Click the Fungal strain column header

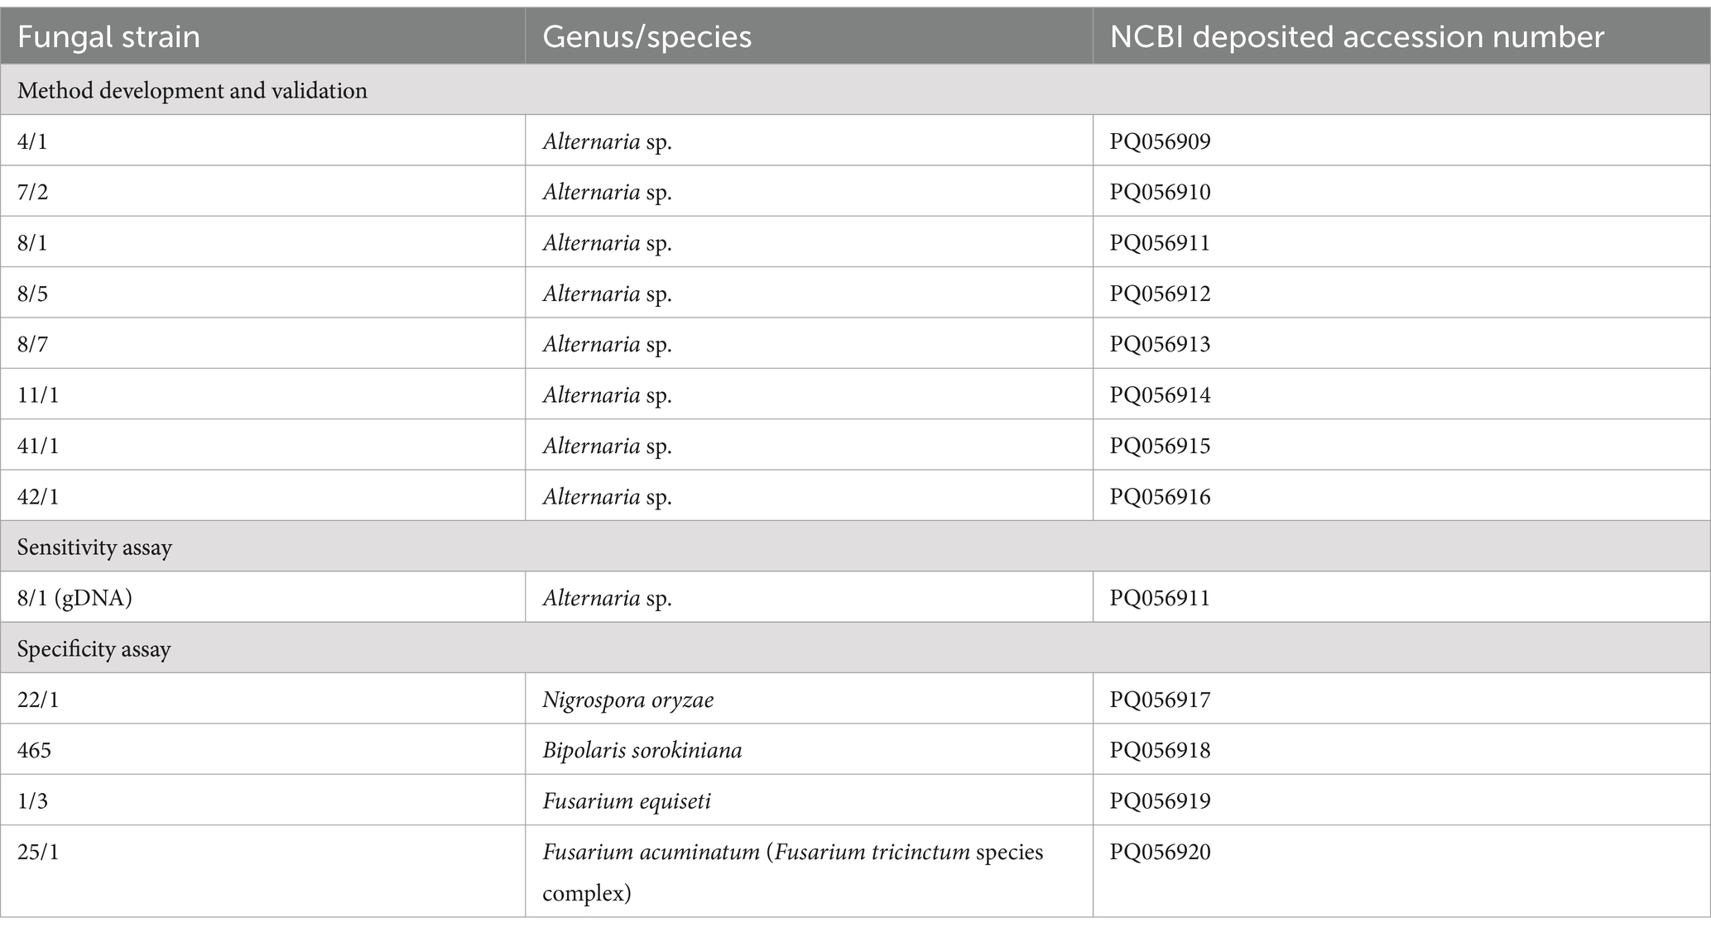point(262,36)
